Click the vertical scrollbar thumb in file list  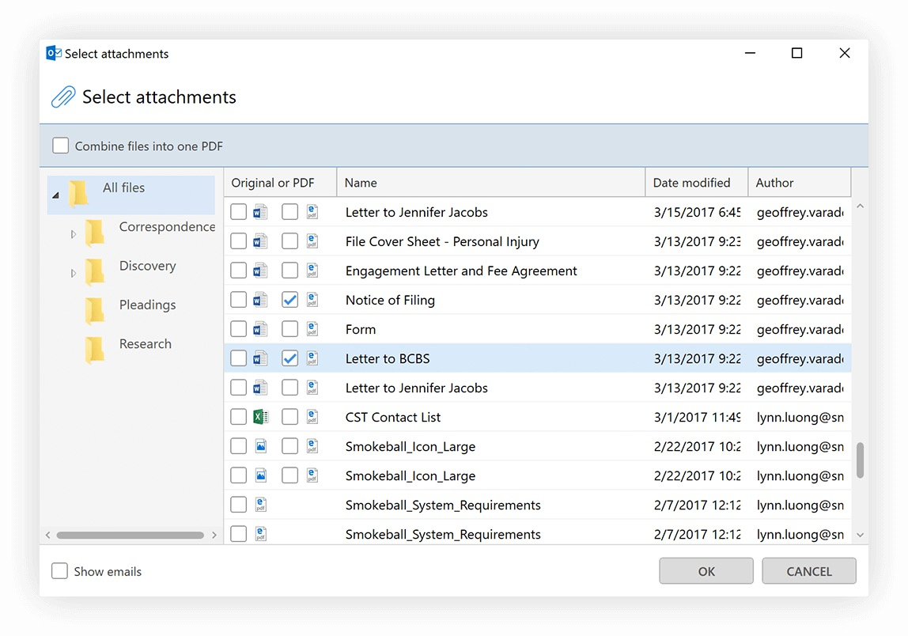click(860, 460)
